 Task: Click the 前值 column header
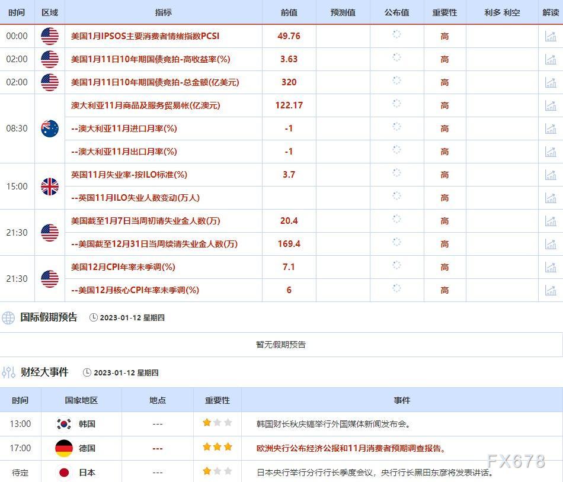pos(289,12)
